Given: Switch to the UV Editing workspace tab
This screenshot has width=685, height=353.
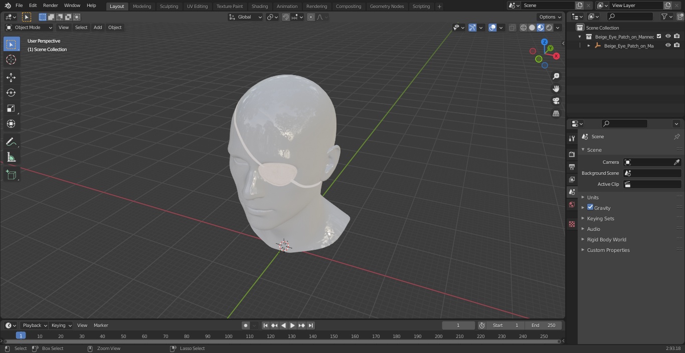Looking at the screenshot, I should (x=197, y=6).
